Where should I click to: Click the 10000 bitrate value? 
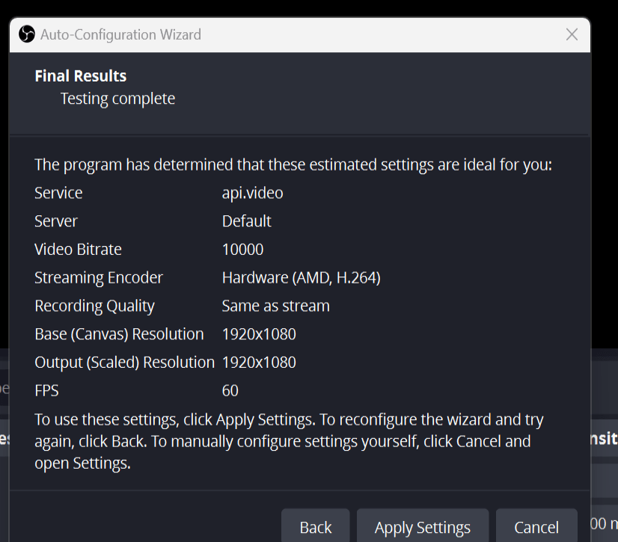242,250
